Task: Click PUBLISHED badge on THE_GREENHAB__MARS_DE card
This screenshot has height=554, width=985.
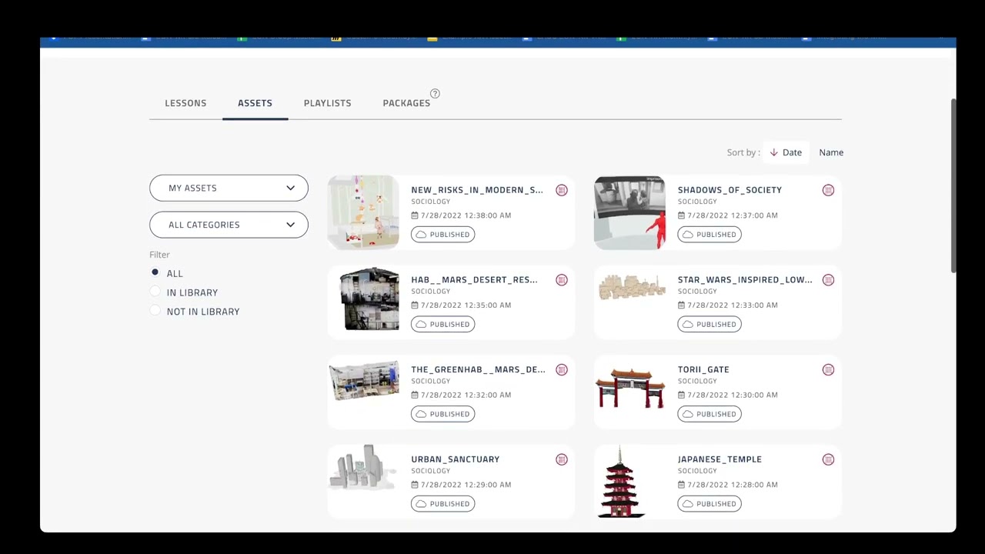Action: 442,414
